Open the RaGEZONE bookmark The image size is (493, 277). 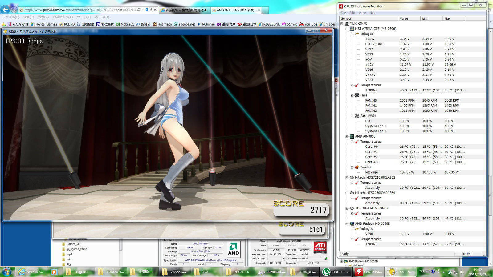[x=269, y=24]
